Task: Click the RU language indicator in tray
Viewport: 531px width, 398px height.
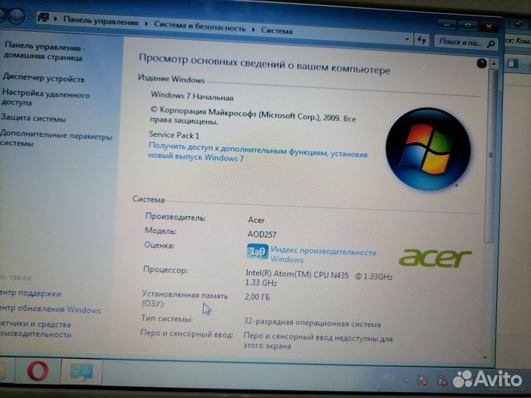Action: click(389, 377)
